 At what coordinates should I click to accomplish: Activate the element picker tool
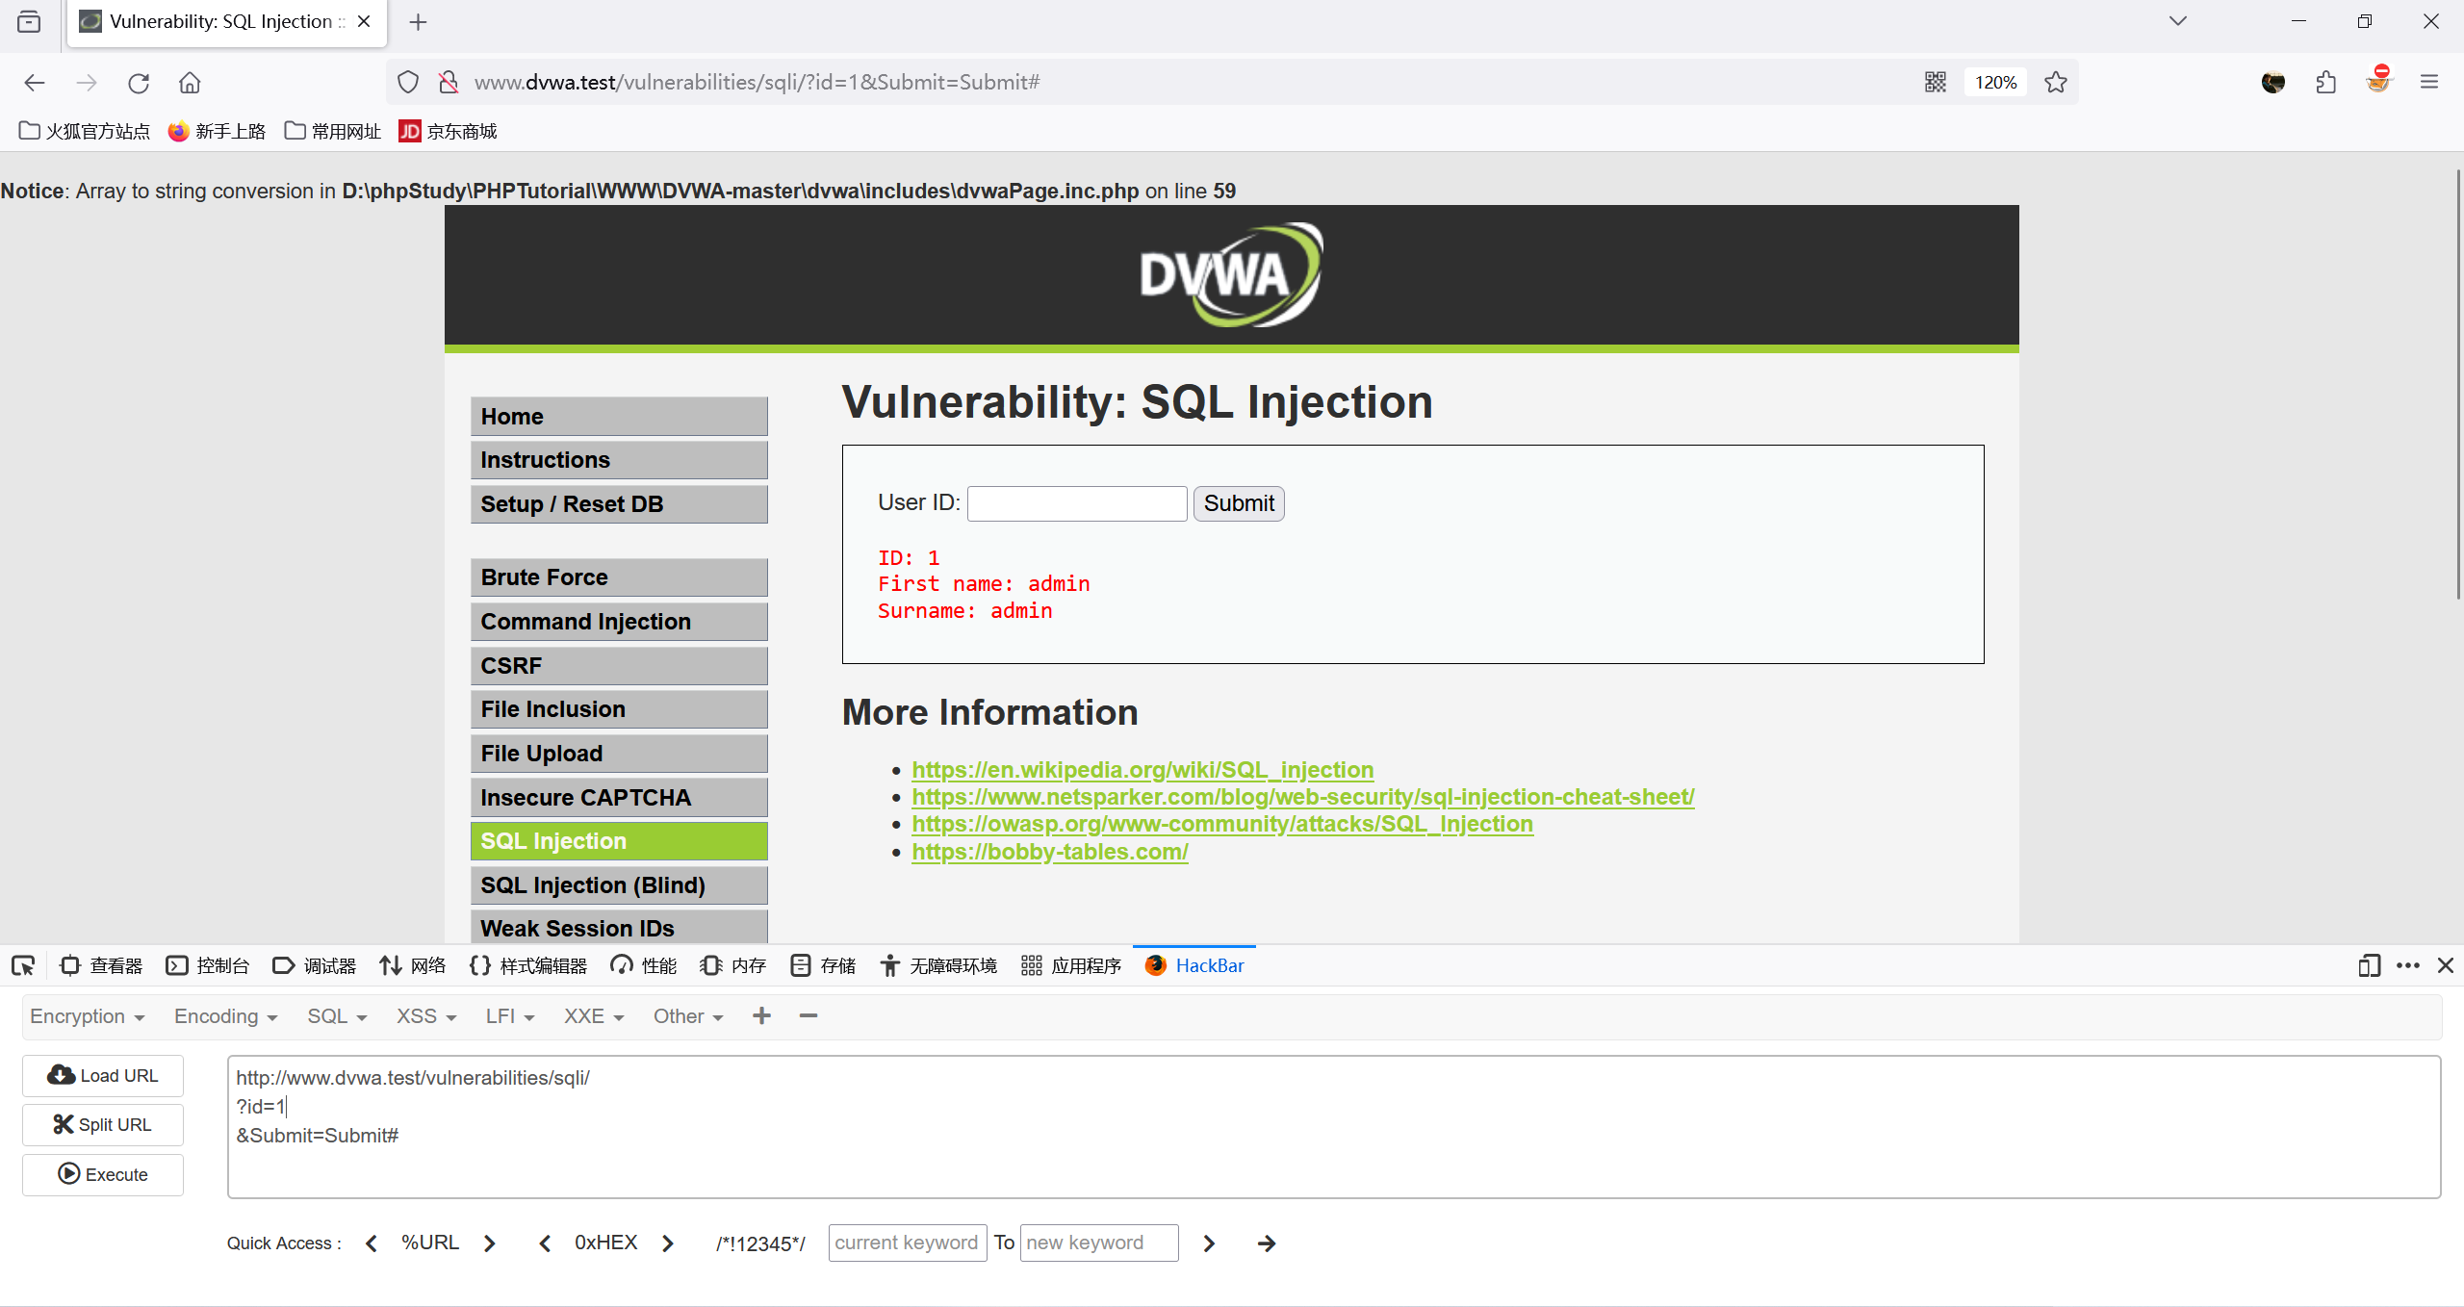[23, 965]
